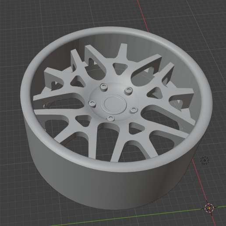The image size is (226, 226).
Task: Select the wheel's round center cap
Action: (113, 104)
